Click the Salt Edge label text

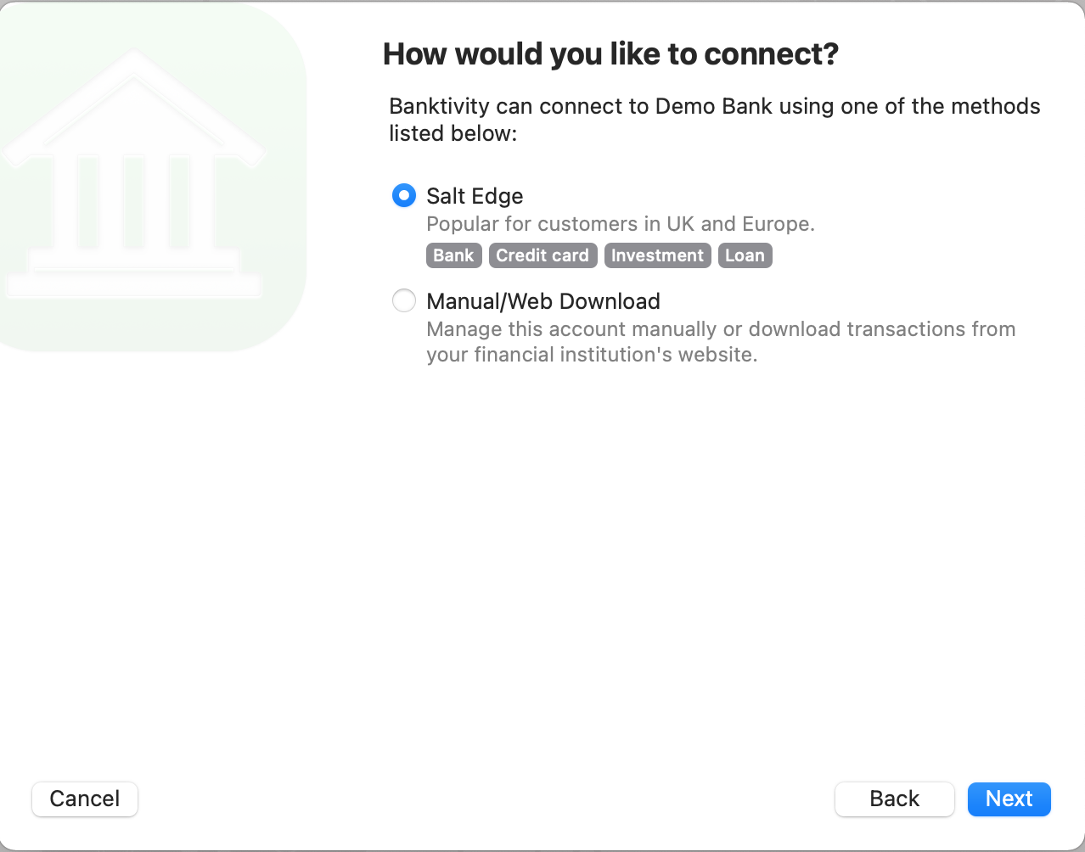pos(474,196)
